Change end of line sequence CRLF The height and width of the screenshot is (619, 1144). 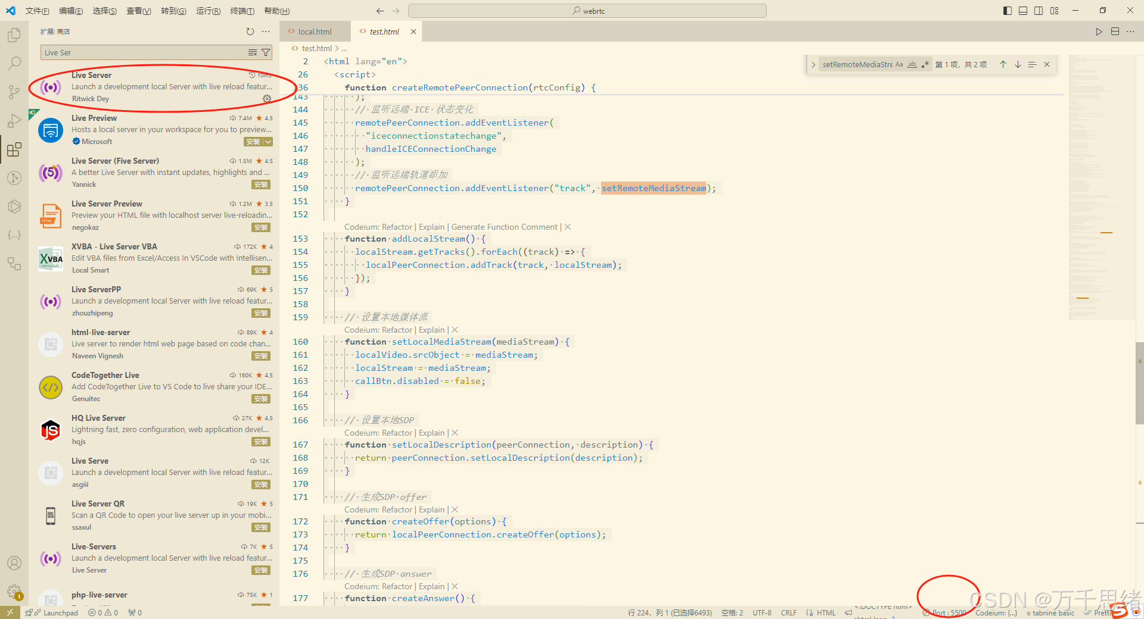(788, 612)
